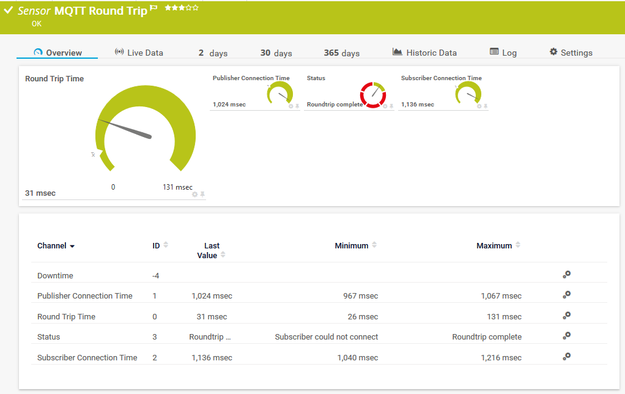625x394 pixels.
Task: Sort table by Maximum column
Action: [x=517, y=245]
